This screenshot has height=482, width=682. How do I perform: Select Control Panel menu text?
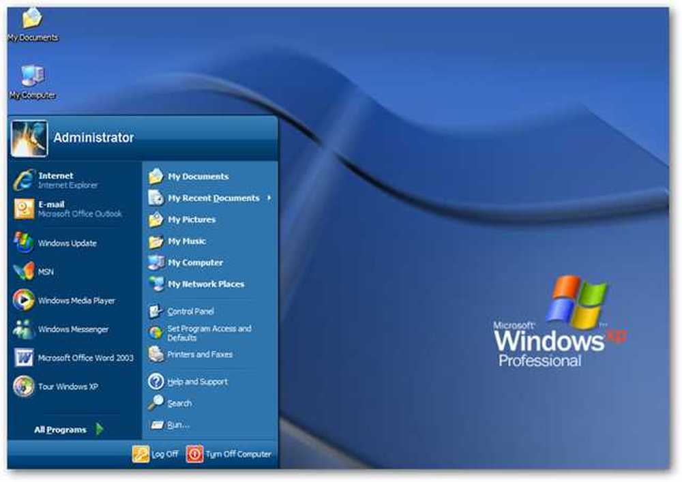point(190,312)
